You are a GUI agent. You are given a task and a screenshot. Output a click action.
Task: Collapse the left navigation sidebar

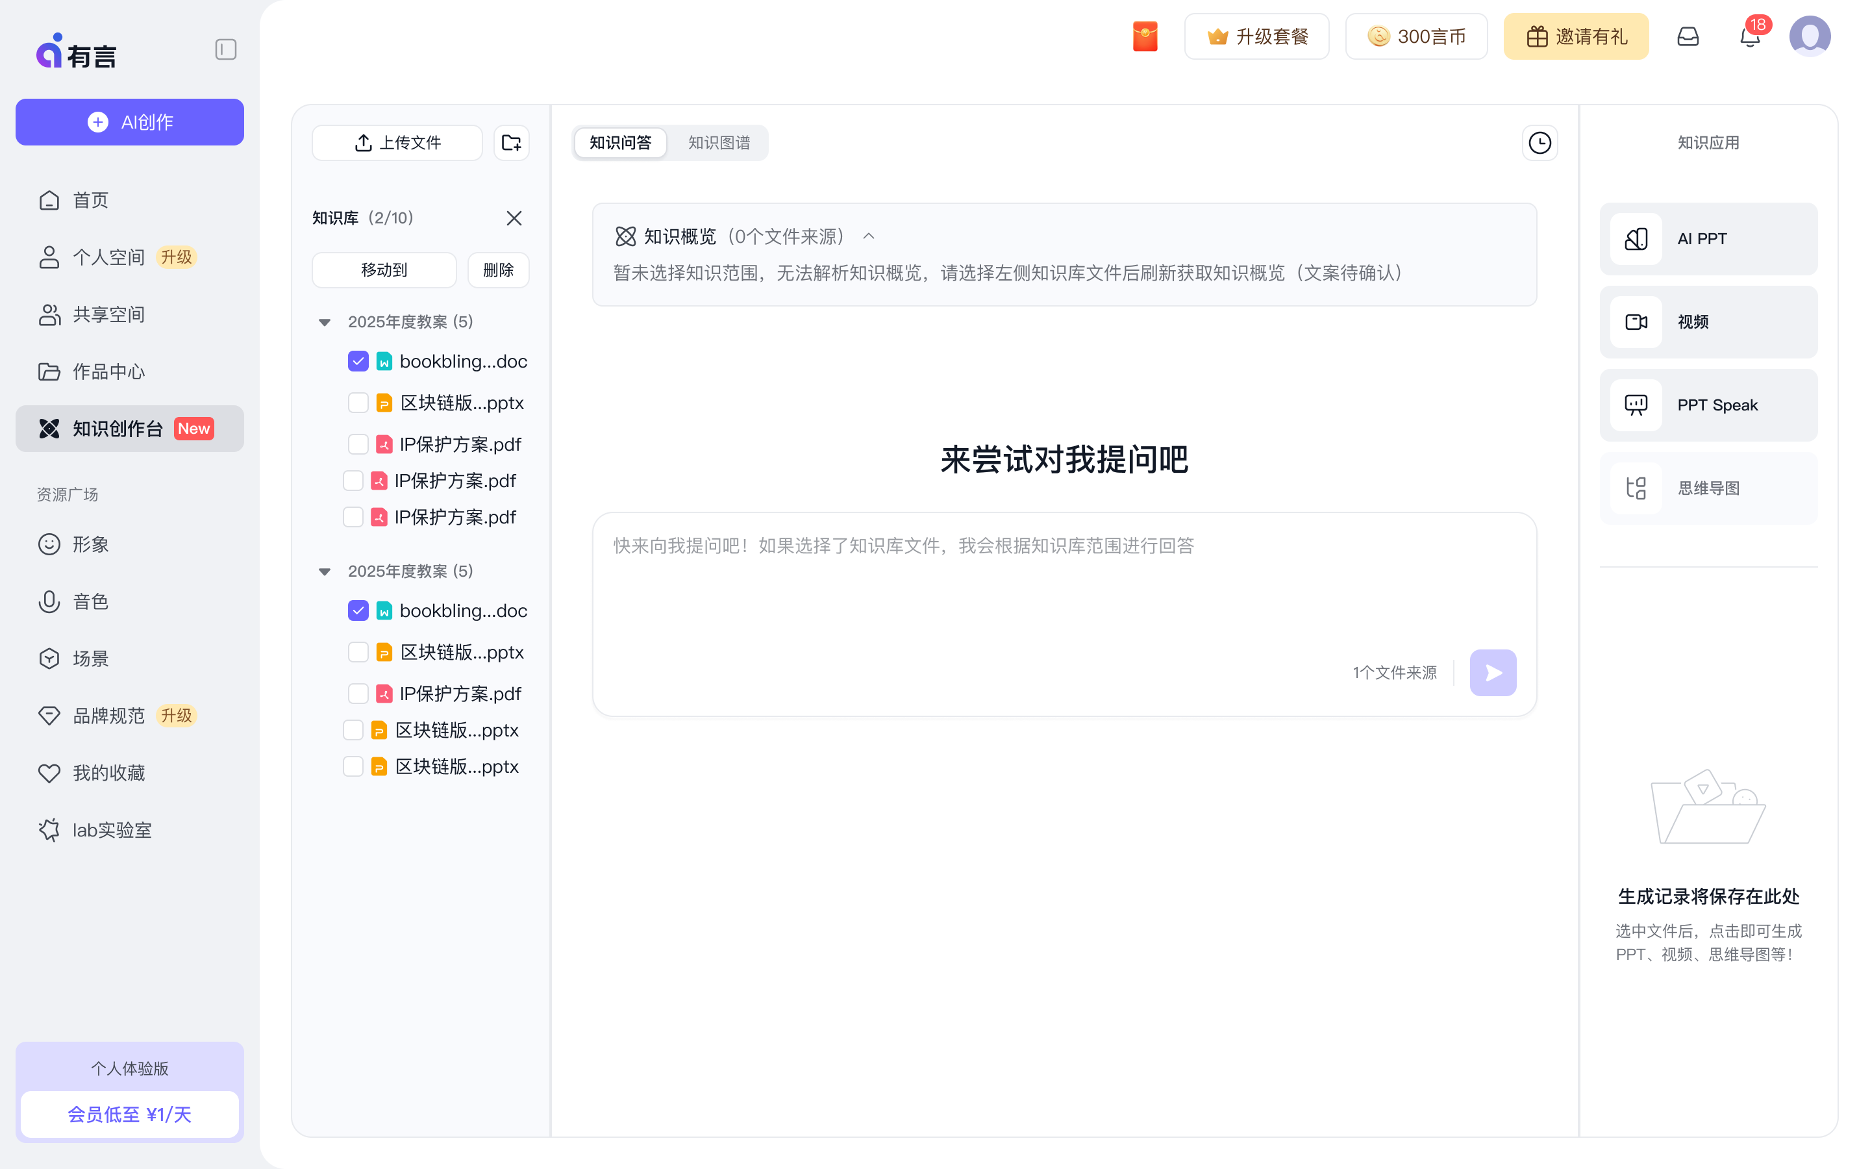coord(225,49)
